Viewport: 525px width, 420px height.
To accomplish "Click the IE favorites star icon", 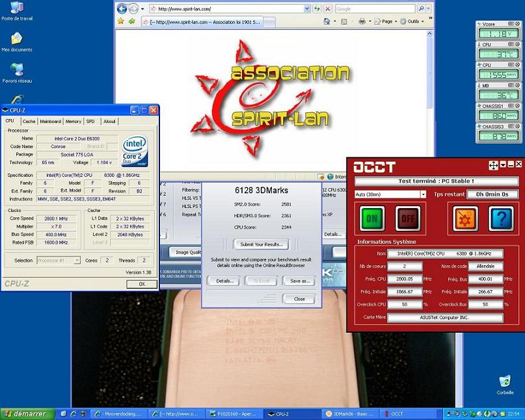I will [x=121, y=21].
